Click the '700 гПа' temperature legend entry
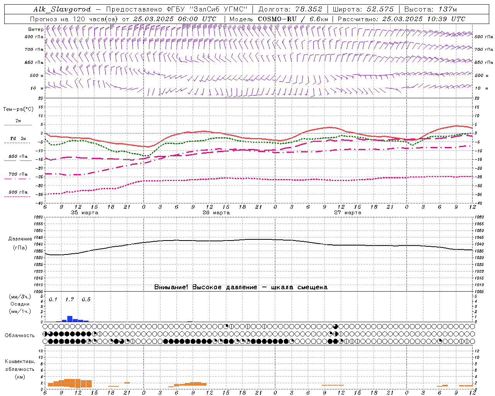Viewport: 495px width, 396px height. [18, 174]
